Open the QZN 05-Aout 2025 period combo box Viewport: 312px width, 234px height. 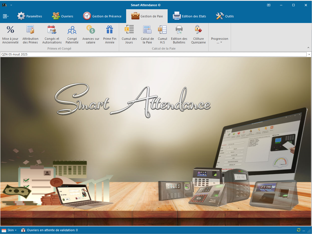click(x=309, y=54)
